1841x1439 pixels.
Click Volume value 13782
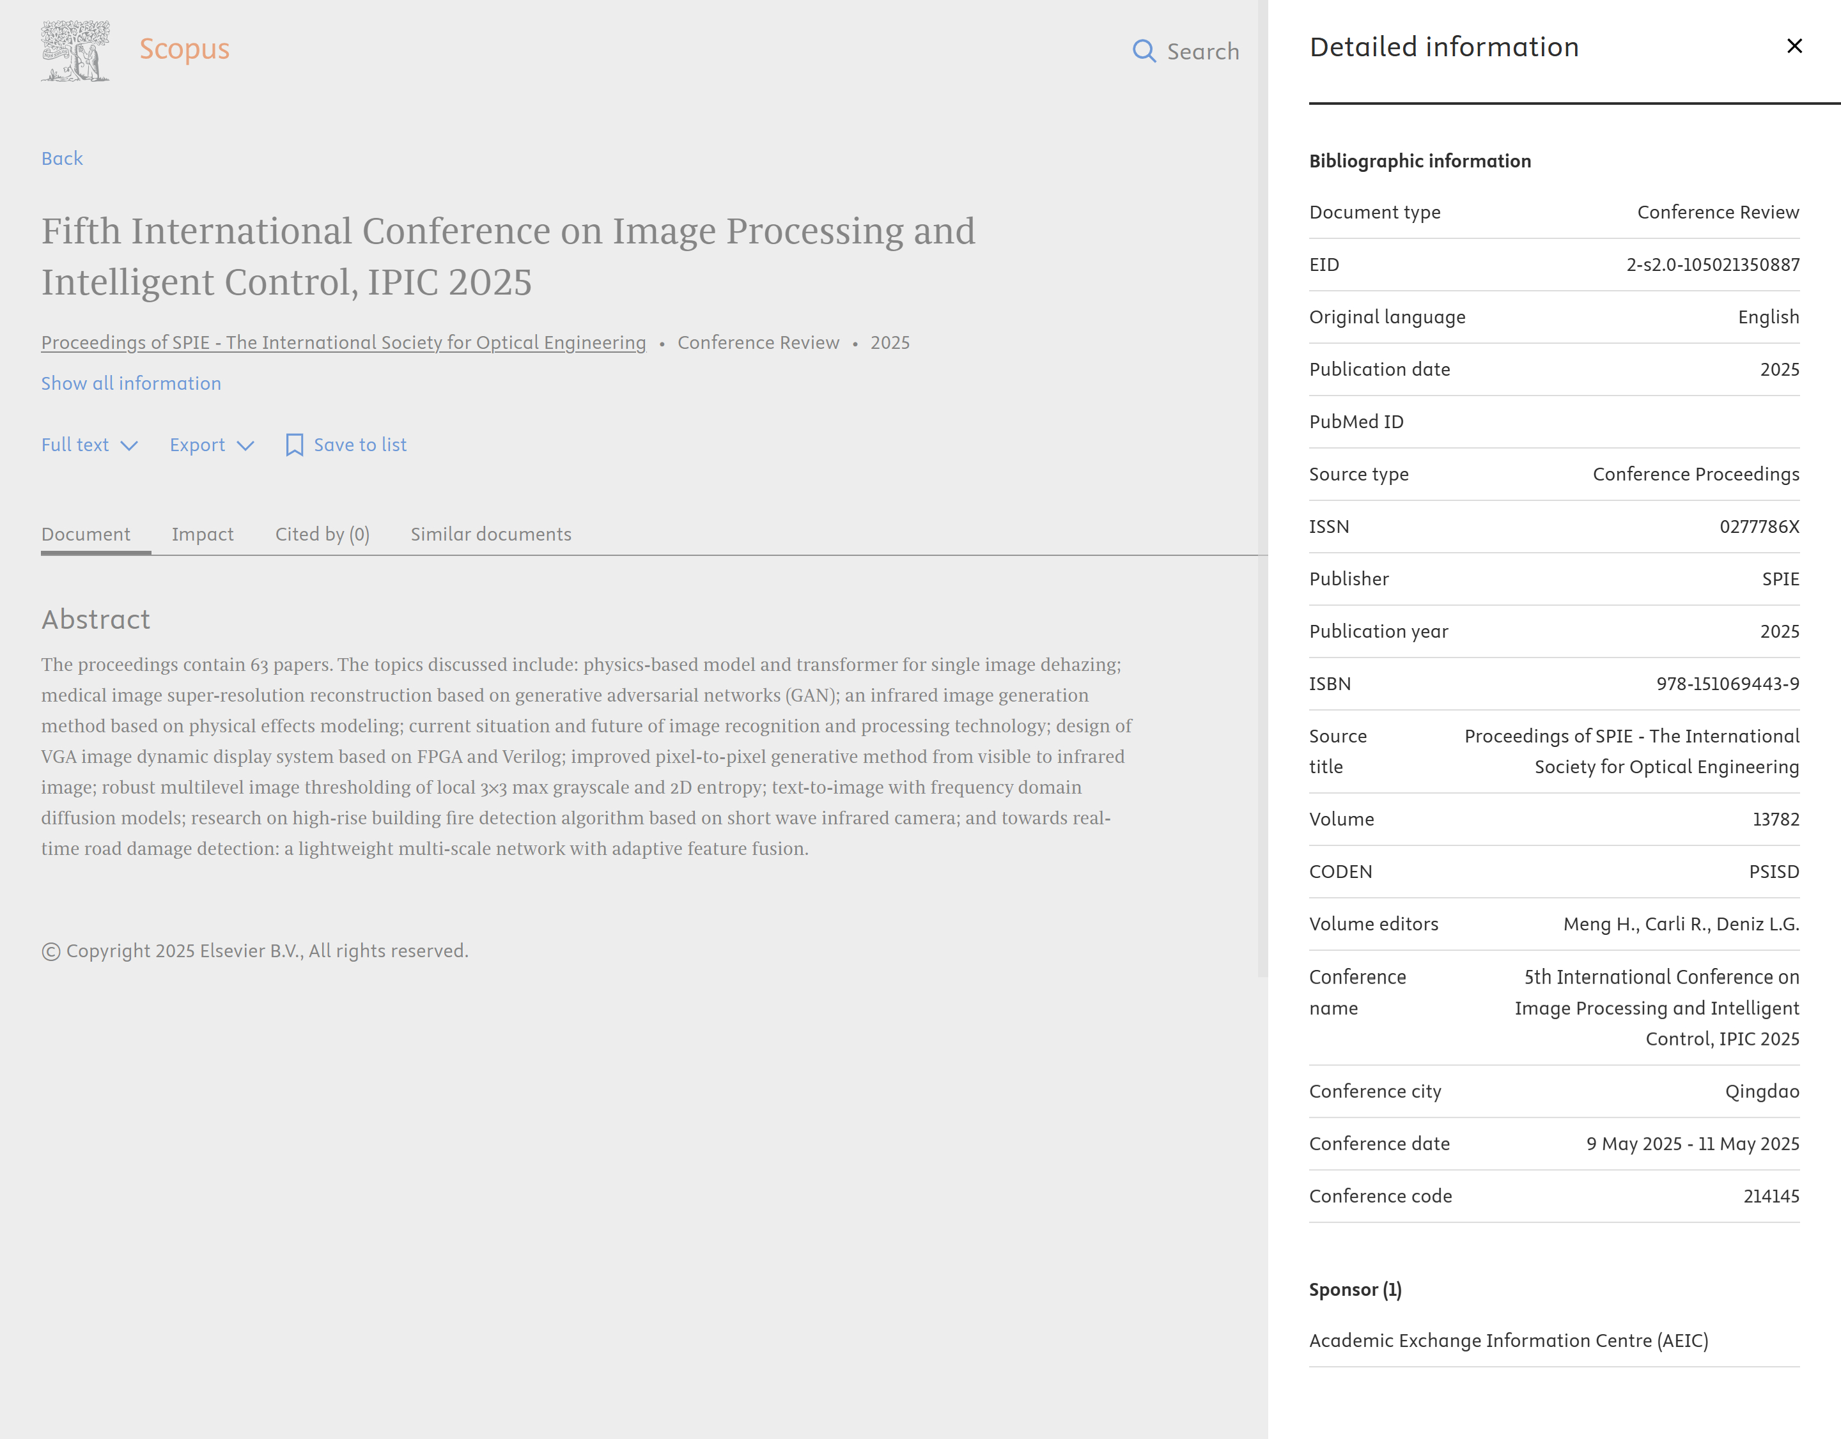1776,819
